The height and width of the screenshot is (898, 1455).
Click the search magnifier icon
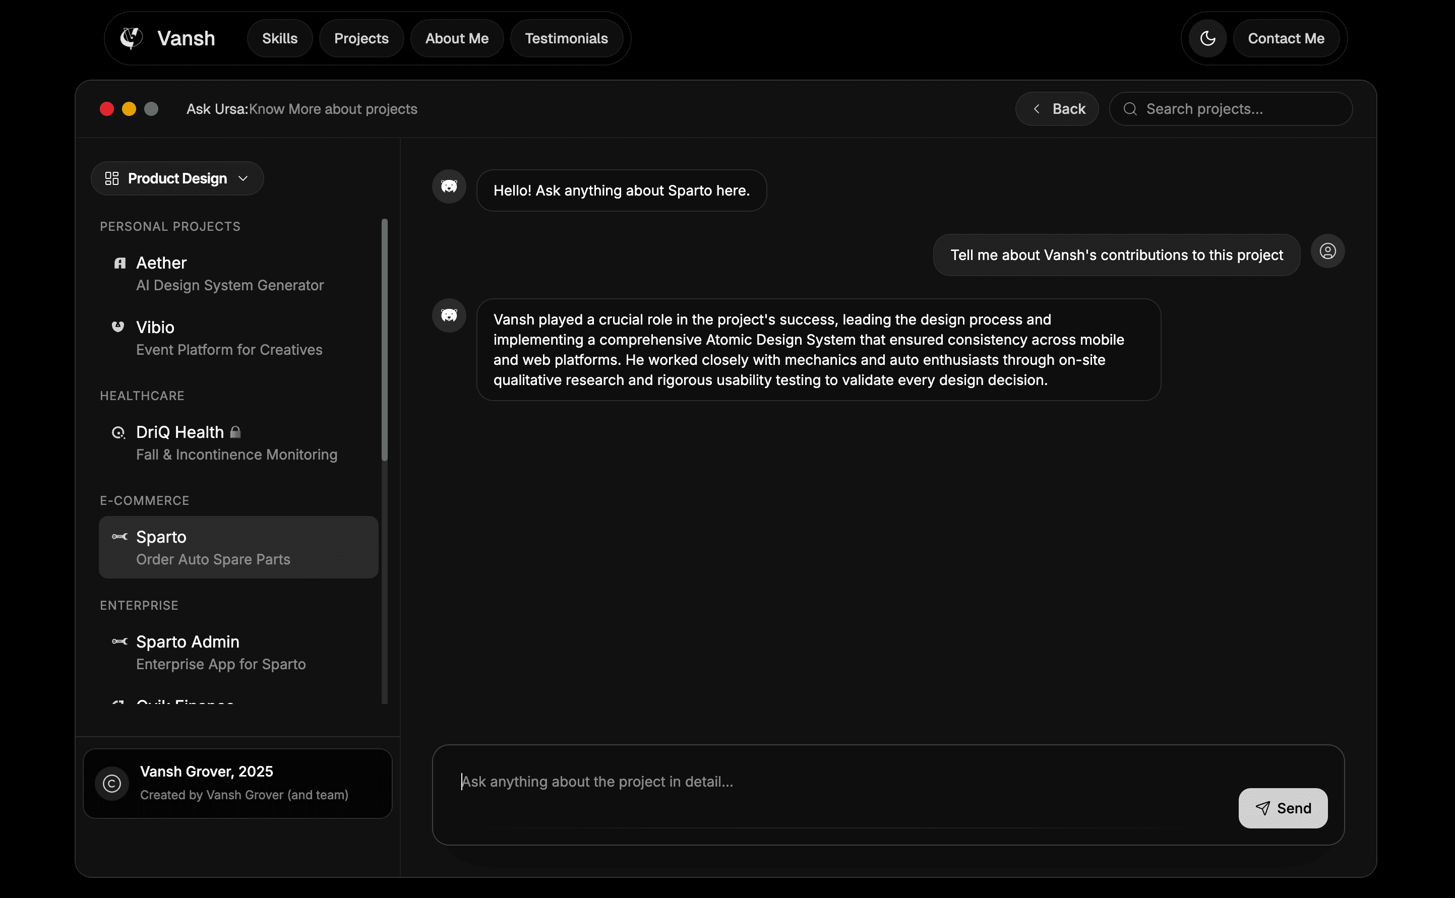pos(1130,109)
